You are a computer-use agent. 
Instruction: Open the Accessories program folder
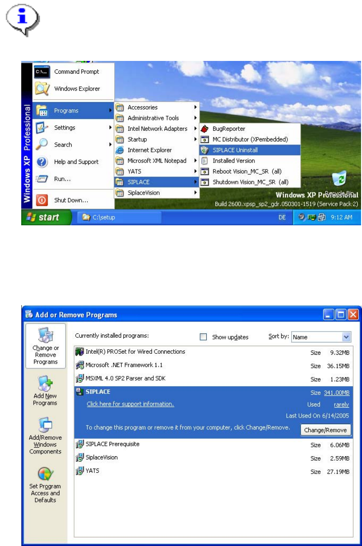[x=157, y=107]
